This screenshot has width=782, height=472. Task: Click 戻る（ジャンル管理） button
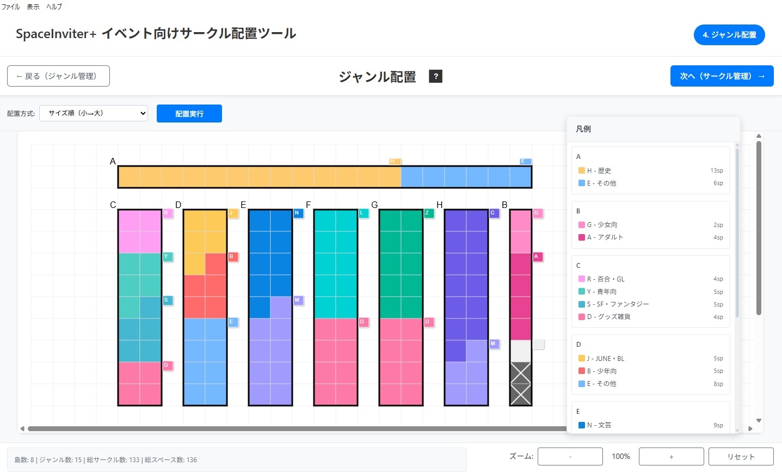coord(58,76)
